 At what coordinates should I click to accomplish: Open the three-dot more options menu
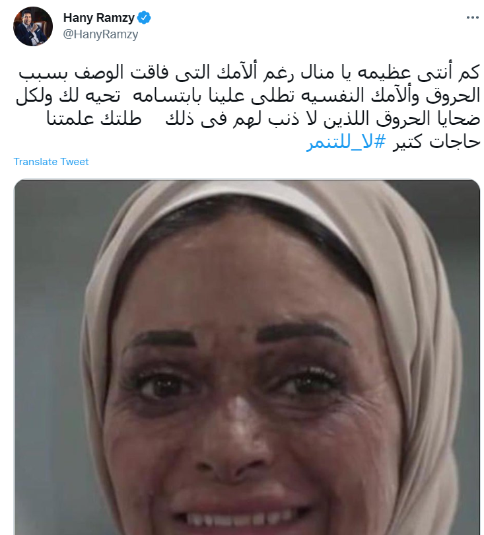(x=472, y=18)
